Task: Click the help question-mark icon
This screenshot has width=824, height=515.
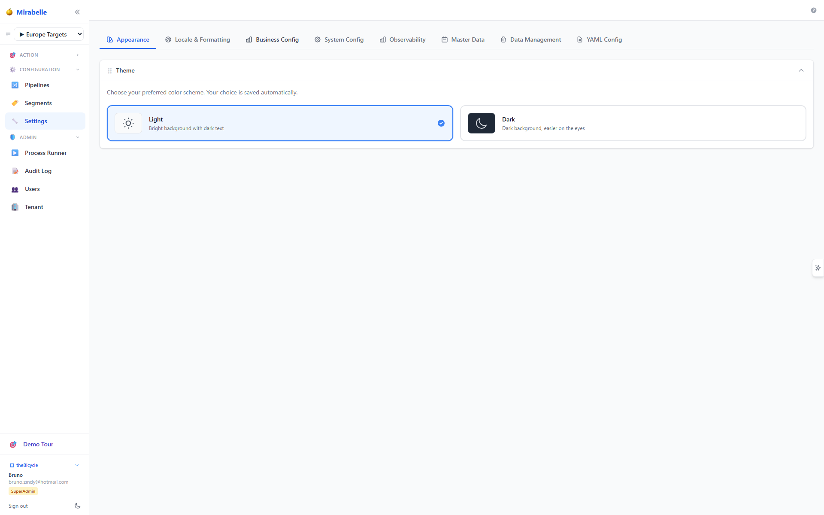Action: click(x=814, y=10)
